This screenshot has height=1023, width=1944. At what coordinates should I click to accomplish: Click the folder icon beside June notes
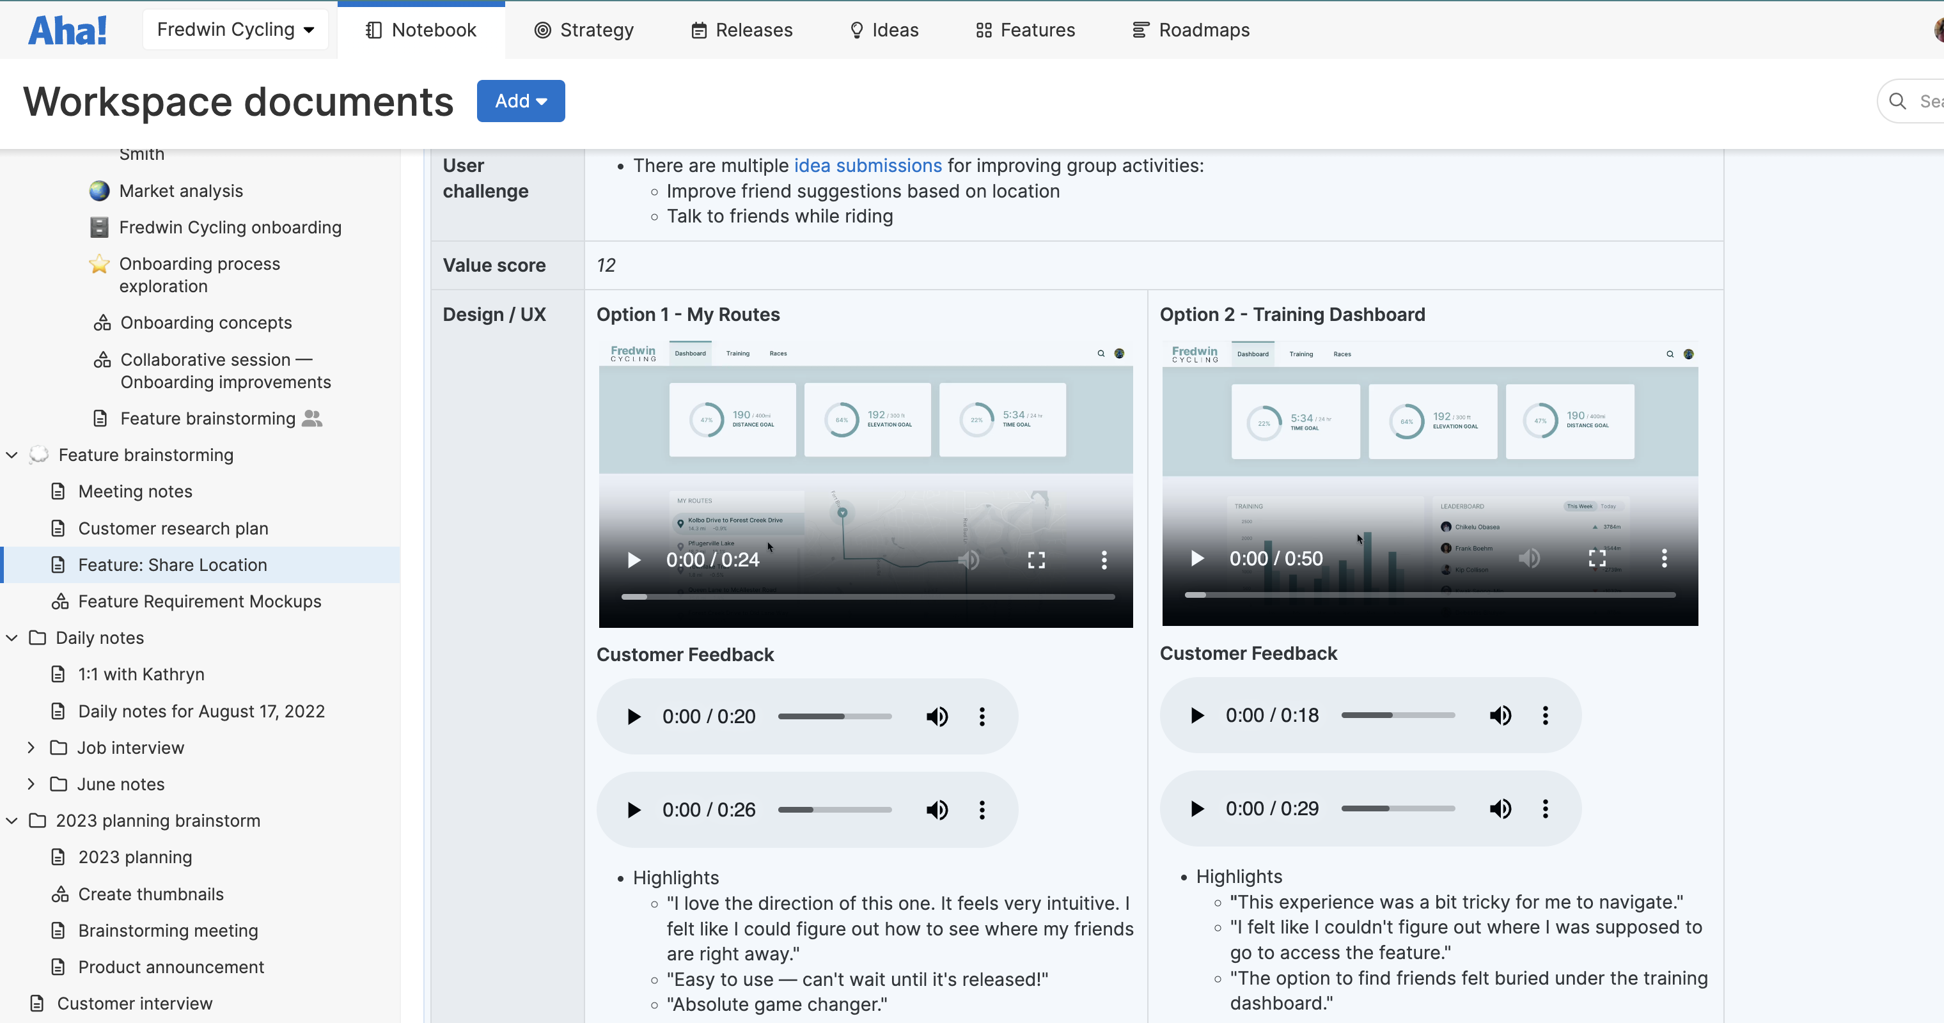pos(58,784)
